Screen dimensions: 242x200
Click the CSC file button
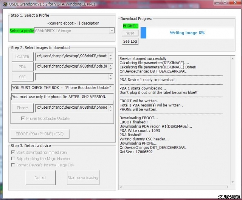[x=23, y=77]
